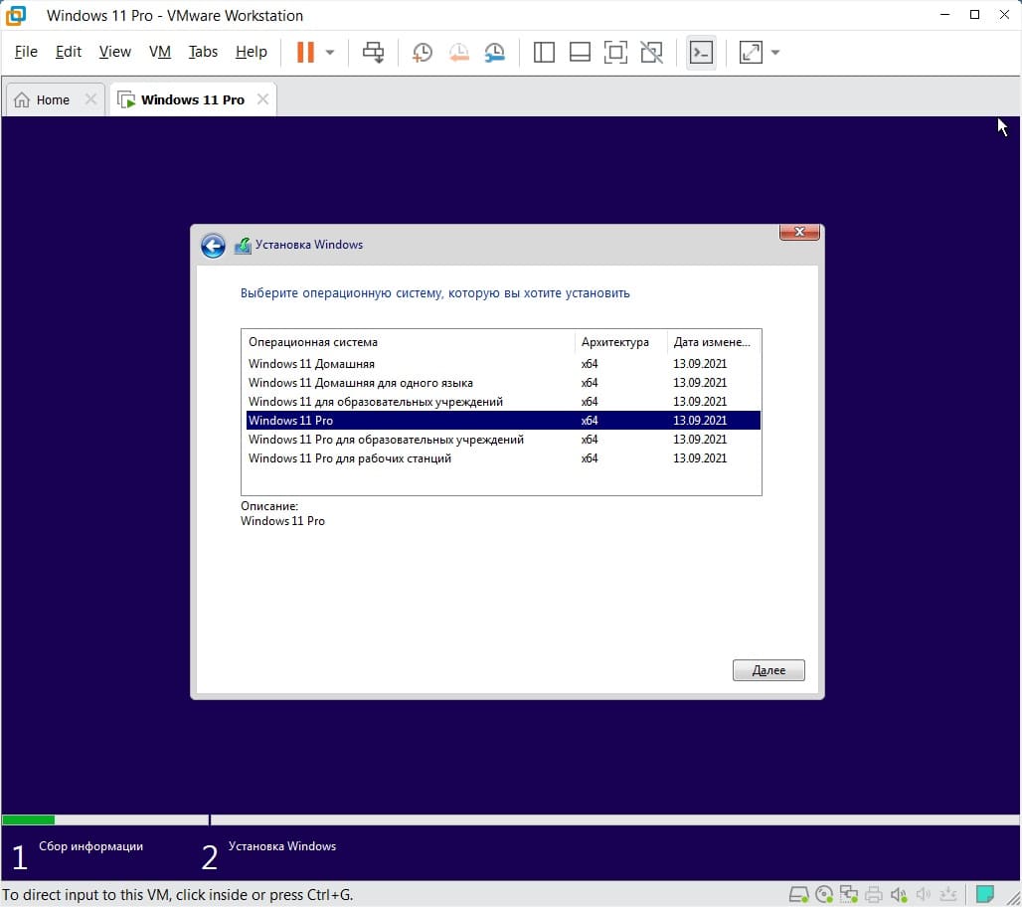Select Windows 11 для образовательных учреждений row
The width and height of the screenshot is (1022, 907).
503,402
